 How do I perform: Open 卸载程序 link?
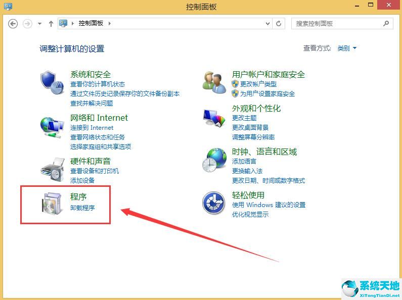82,208
